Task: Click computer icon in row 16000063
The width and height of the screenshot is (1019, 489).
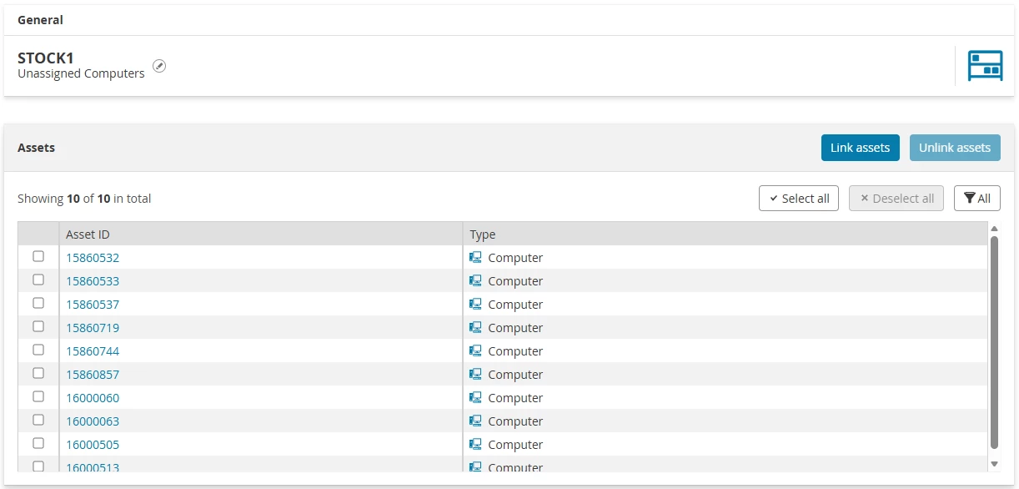Action: tap(476, 421)
